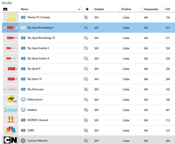The image size is (175, 144).
Task: Sort by the favorites star column
Action: point(87,9)
